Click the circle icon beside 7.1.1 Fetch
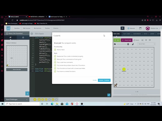Screen dimensions: 162x121 click(32, 34)
